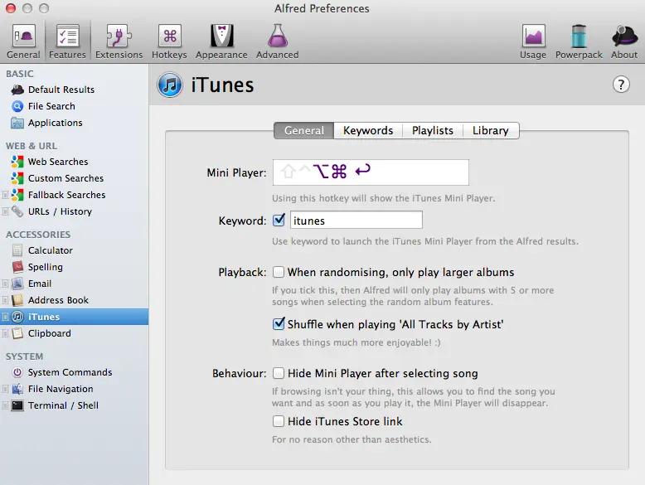Select Fallback Searches in the sidebar
645x485 pixels.
(74, 195)
